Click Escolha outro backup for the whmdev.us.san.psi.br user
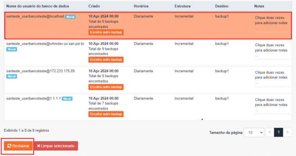296x156 pixels. [x=106, y=59]
